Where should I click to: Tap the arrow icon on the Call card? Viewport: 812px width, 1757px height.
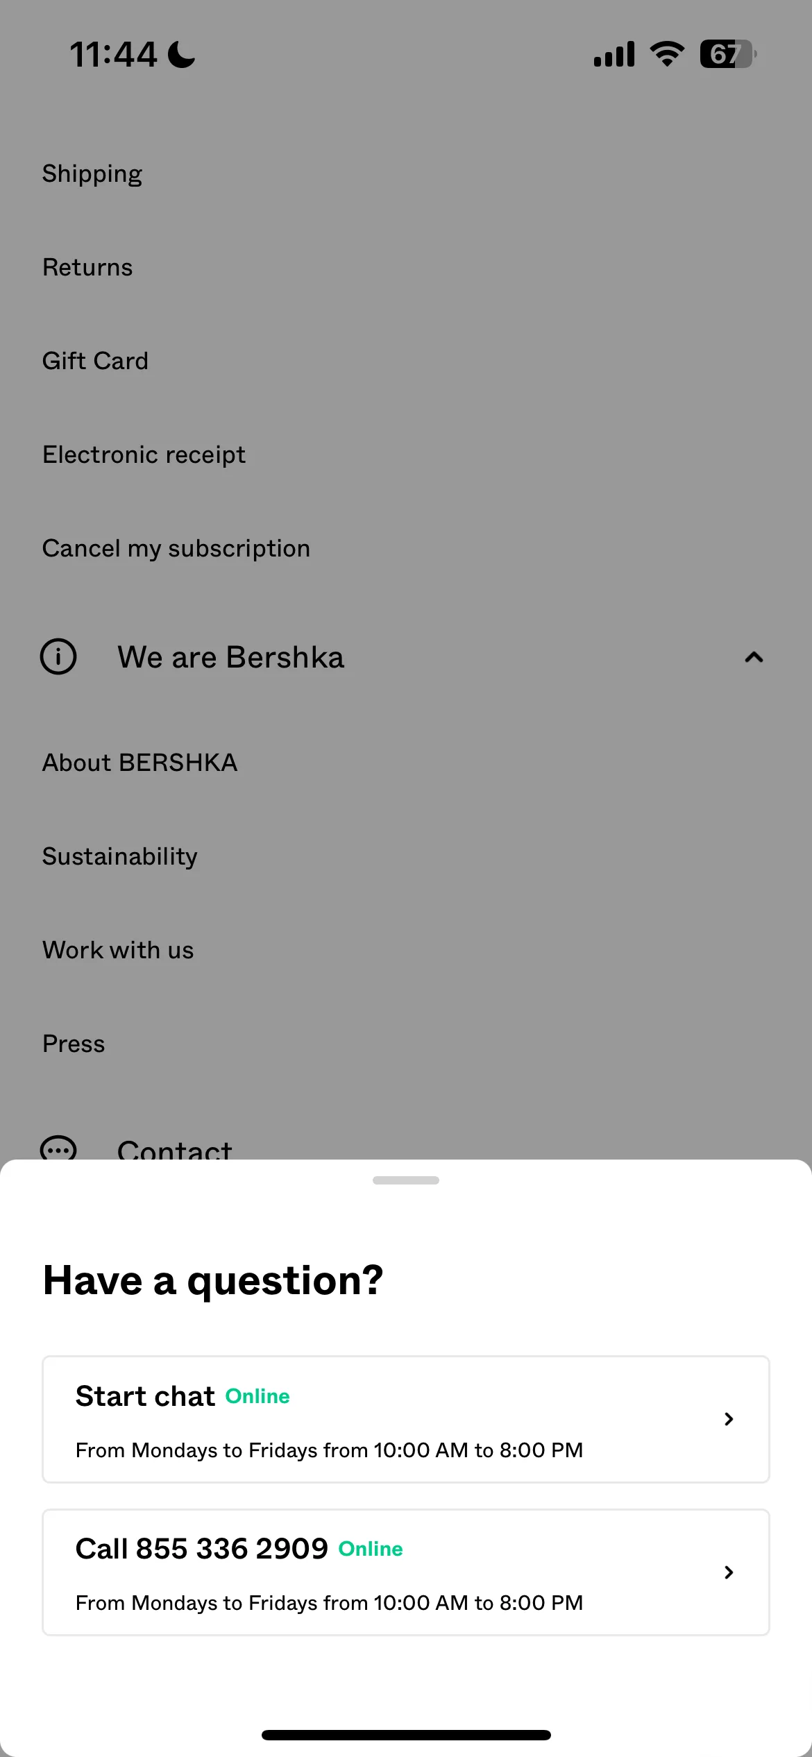coord(729,1572)
